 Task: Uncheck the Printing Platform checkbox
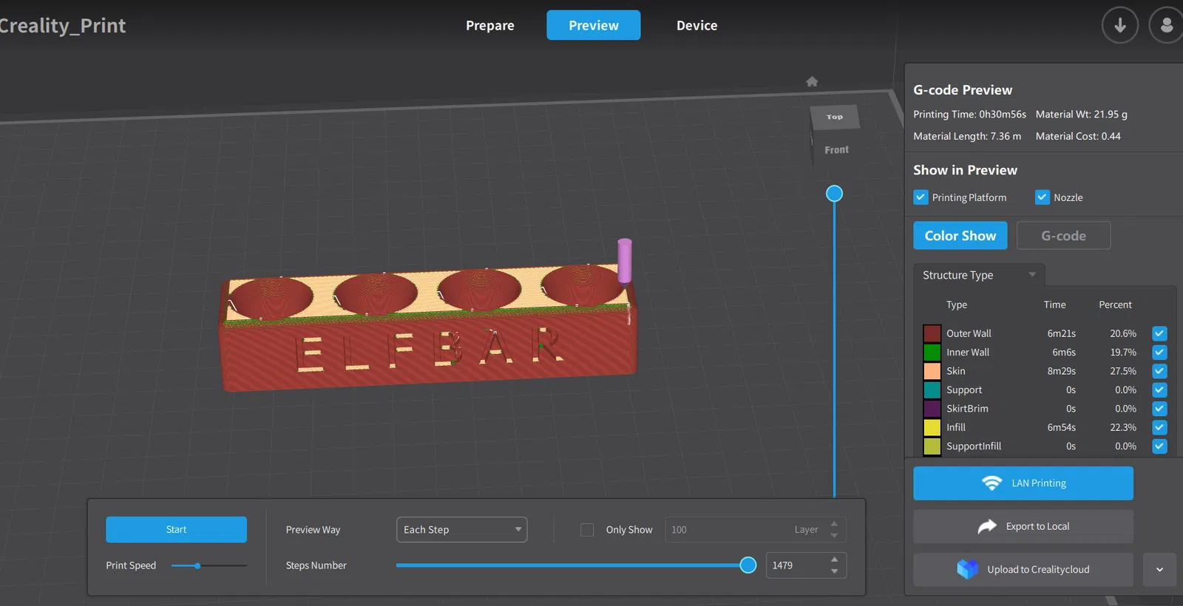pos(921,197)
